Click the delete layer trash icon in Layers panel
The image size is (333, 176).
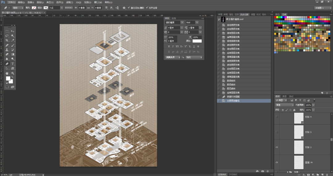327,175
